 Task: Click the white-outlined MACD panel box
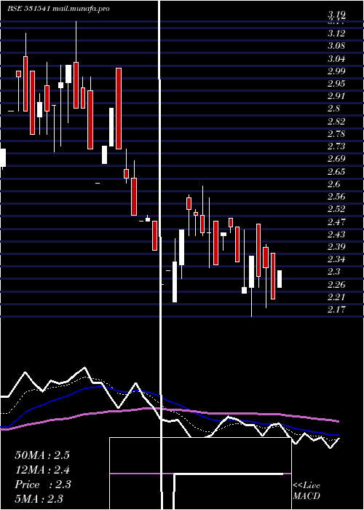click(200, 474)
